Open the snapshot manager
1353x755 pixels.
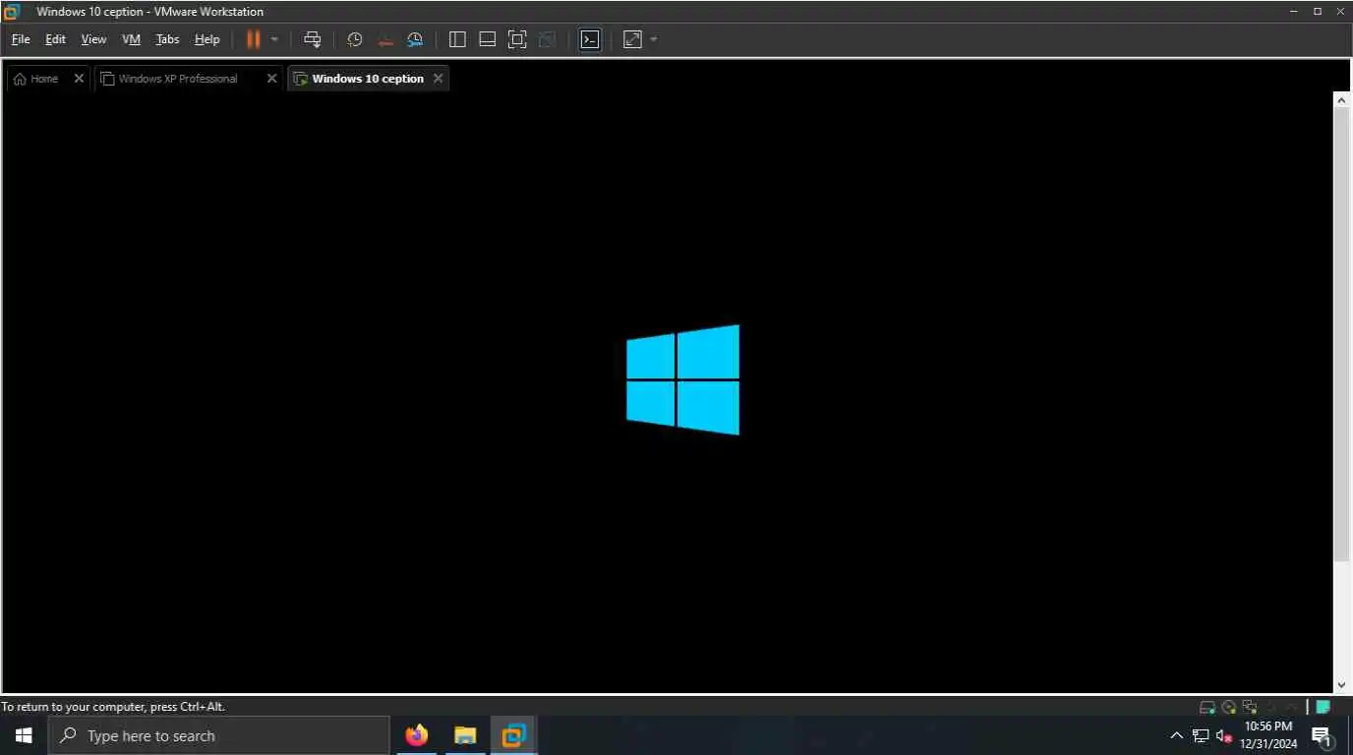(x=415, y=39)
